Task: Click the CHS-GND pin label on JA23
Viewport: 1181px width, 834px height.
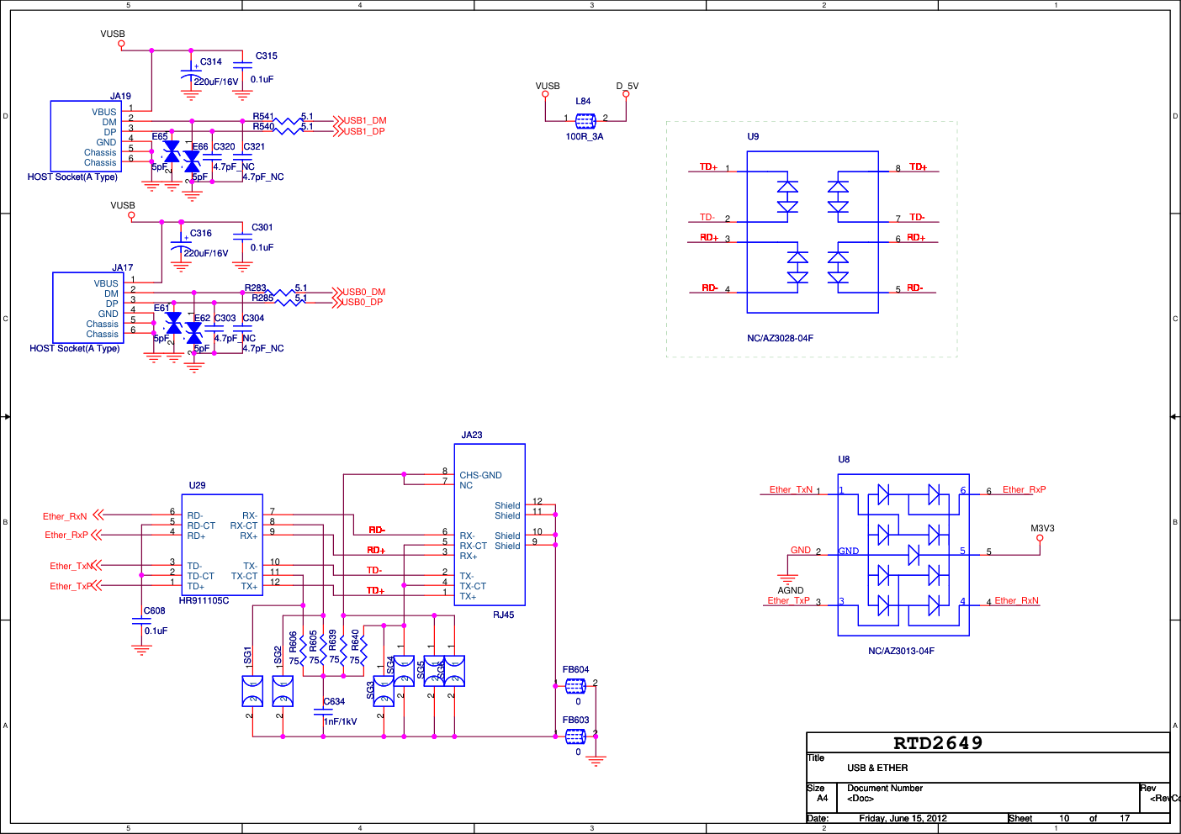Action: (481, 476)
